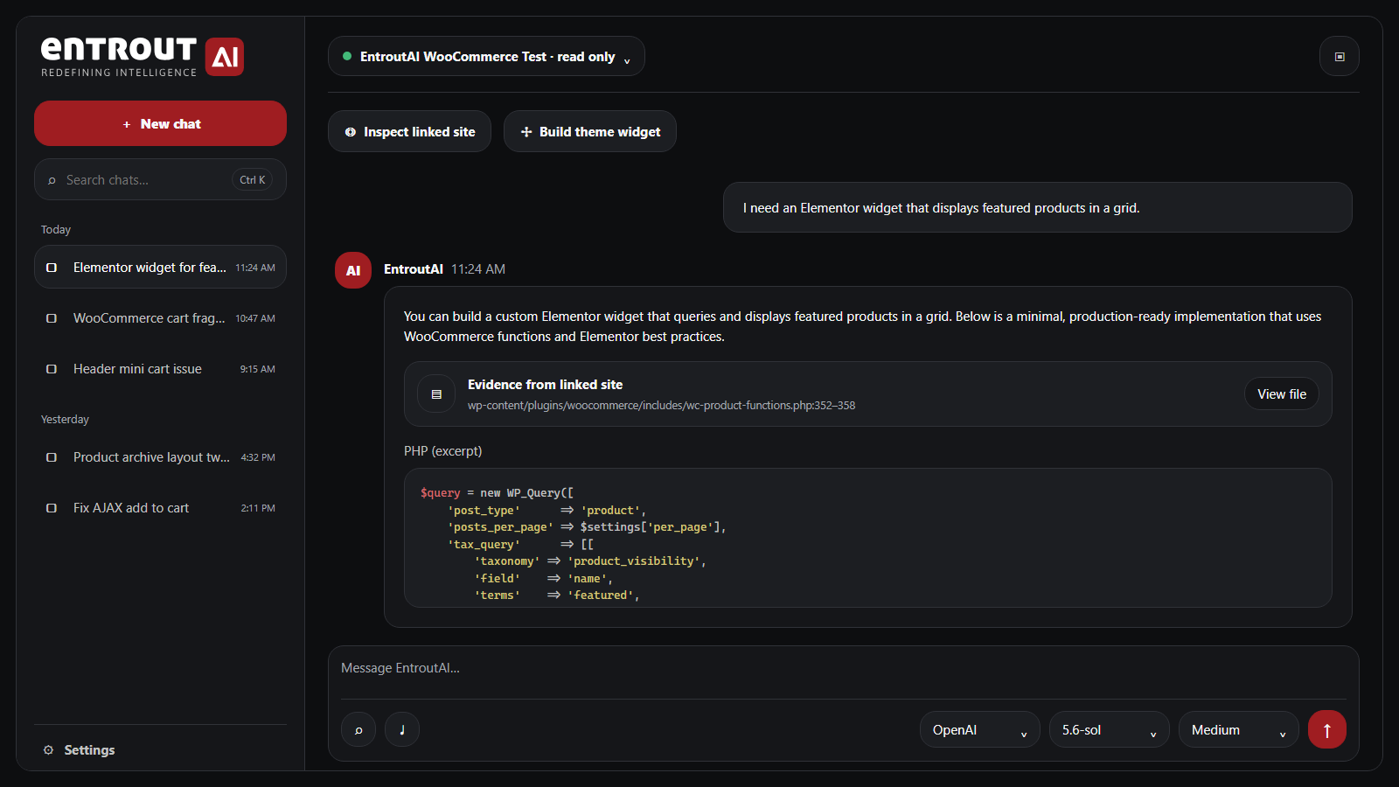This screenshot has height=787, width=1399.
Task: Click the EntroutAI logo
Action: click(143, 57)
